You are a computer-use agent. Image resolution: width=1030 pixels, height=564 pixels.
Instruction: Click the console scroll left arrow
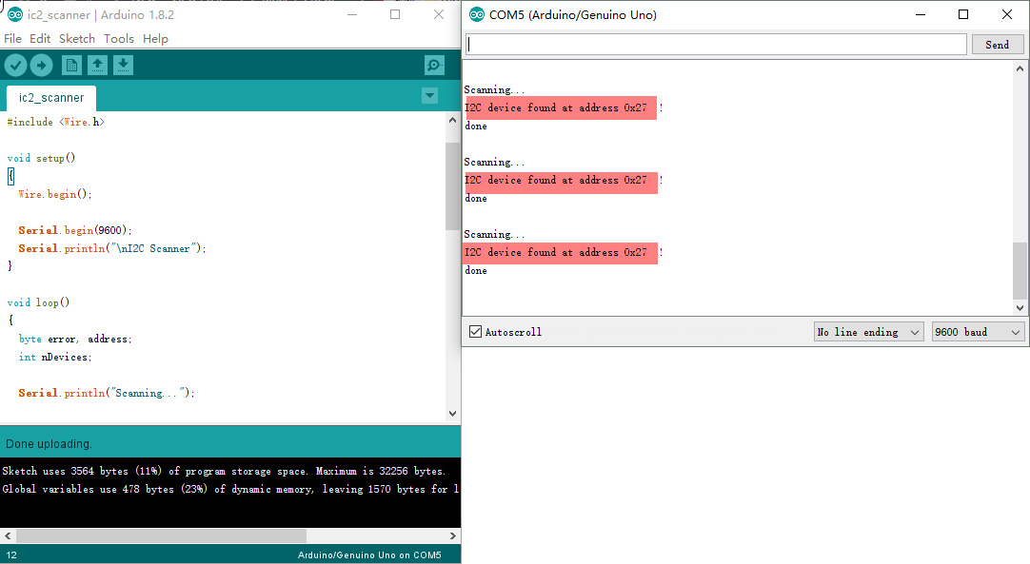[x=8, y=535]
